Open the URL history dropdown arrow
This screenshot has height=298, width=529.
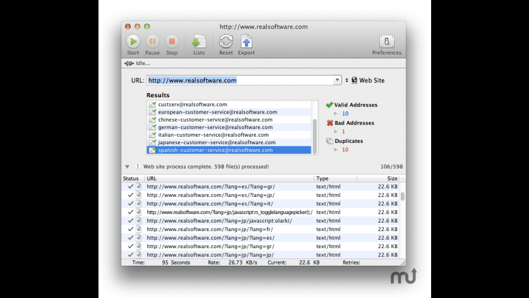pyautogui.click(x=337, y=80)
